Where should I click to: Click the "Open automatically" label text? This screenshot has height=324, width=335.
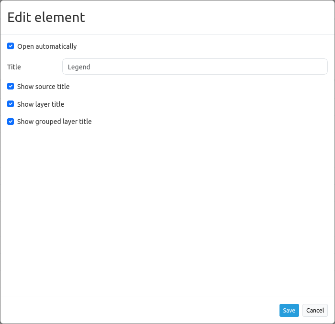(x=47, y=46)
